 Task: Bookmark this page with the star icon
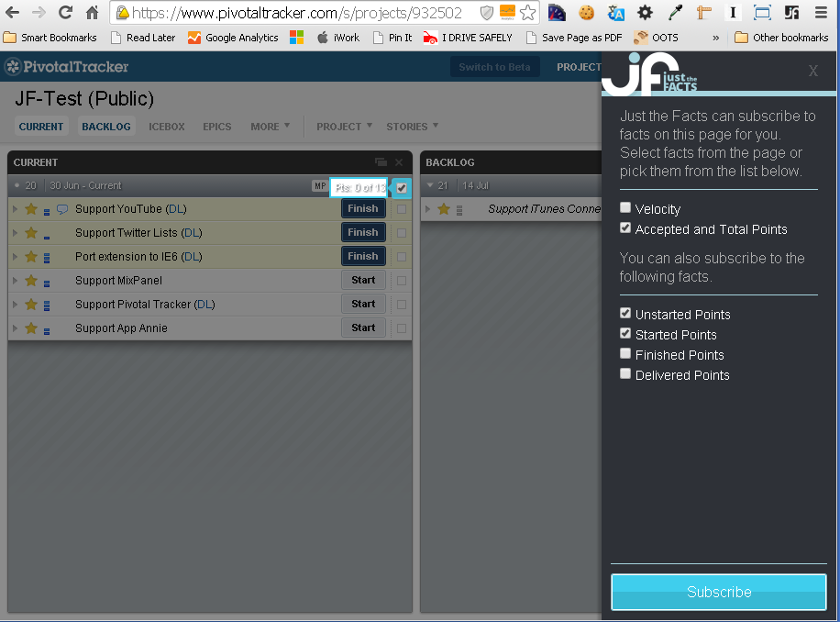pyautogui.click(x=527, y=12)
